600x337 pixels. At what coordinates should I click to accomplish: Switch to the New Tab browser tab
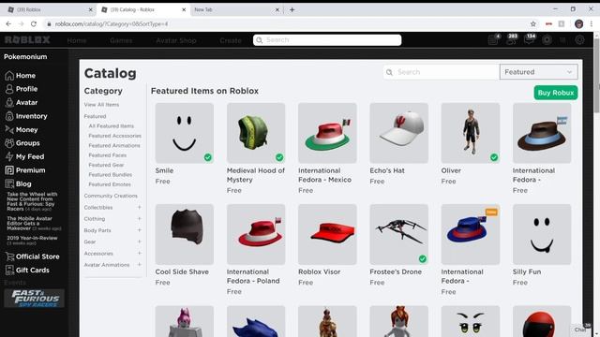pyautogui.click(x=236, y=9)
